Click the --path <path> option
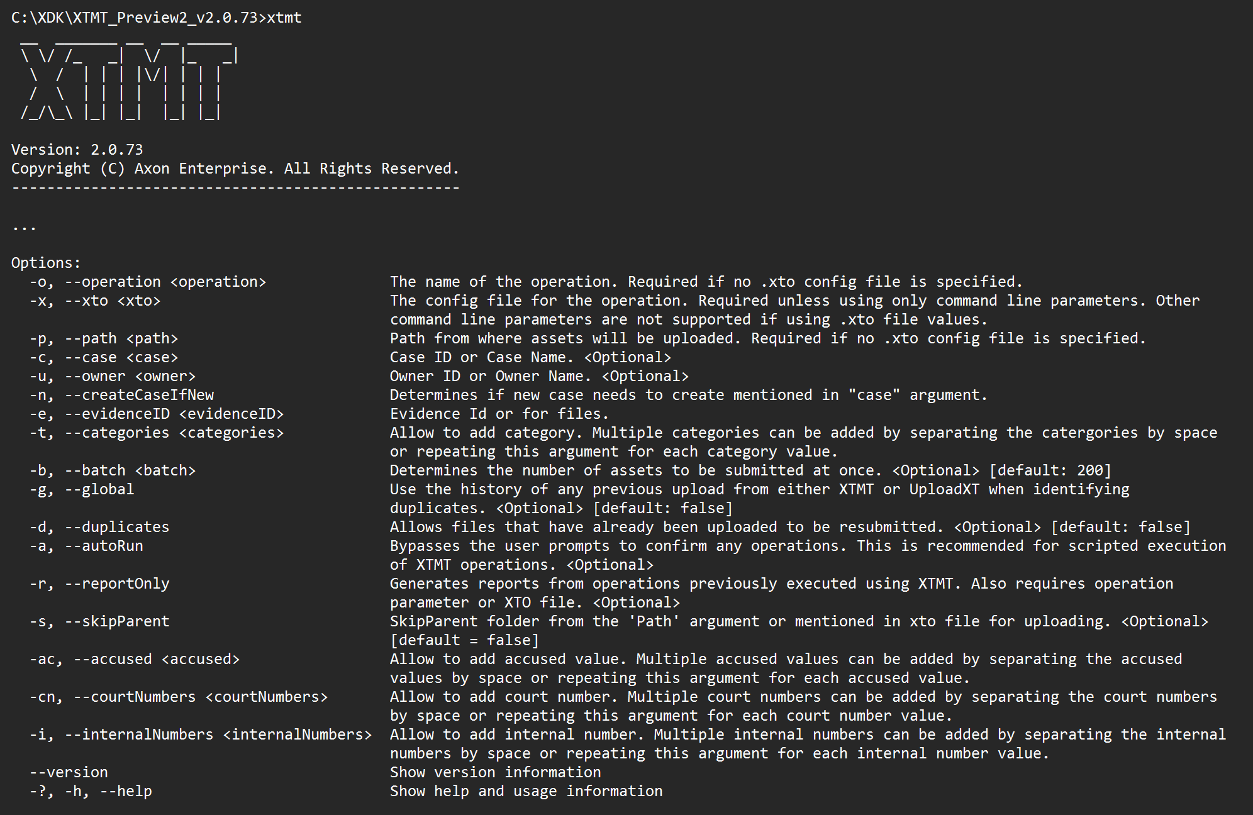 121,338
